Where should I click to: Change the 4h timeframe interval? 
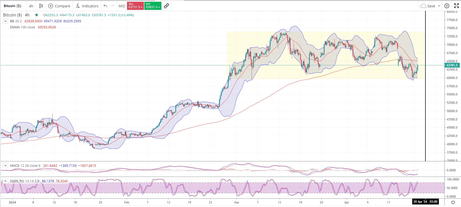pyautogui.click(x=31, y=6)
